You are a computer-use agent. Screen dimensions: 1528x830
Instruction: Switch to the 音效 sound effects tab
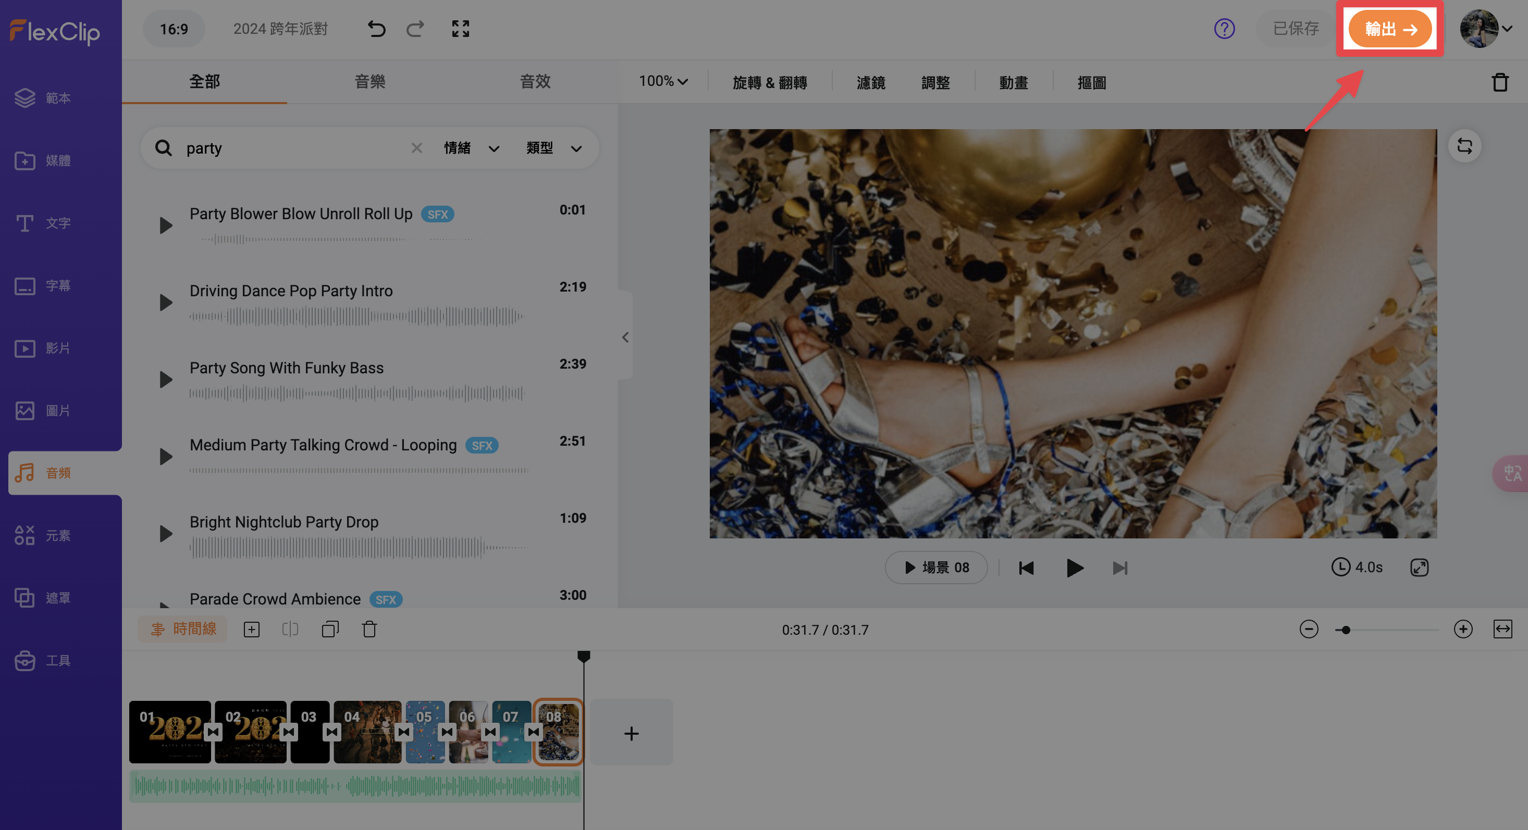tap(535, 81)
